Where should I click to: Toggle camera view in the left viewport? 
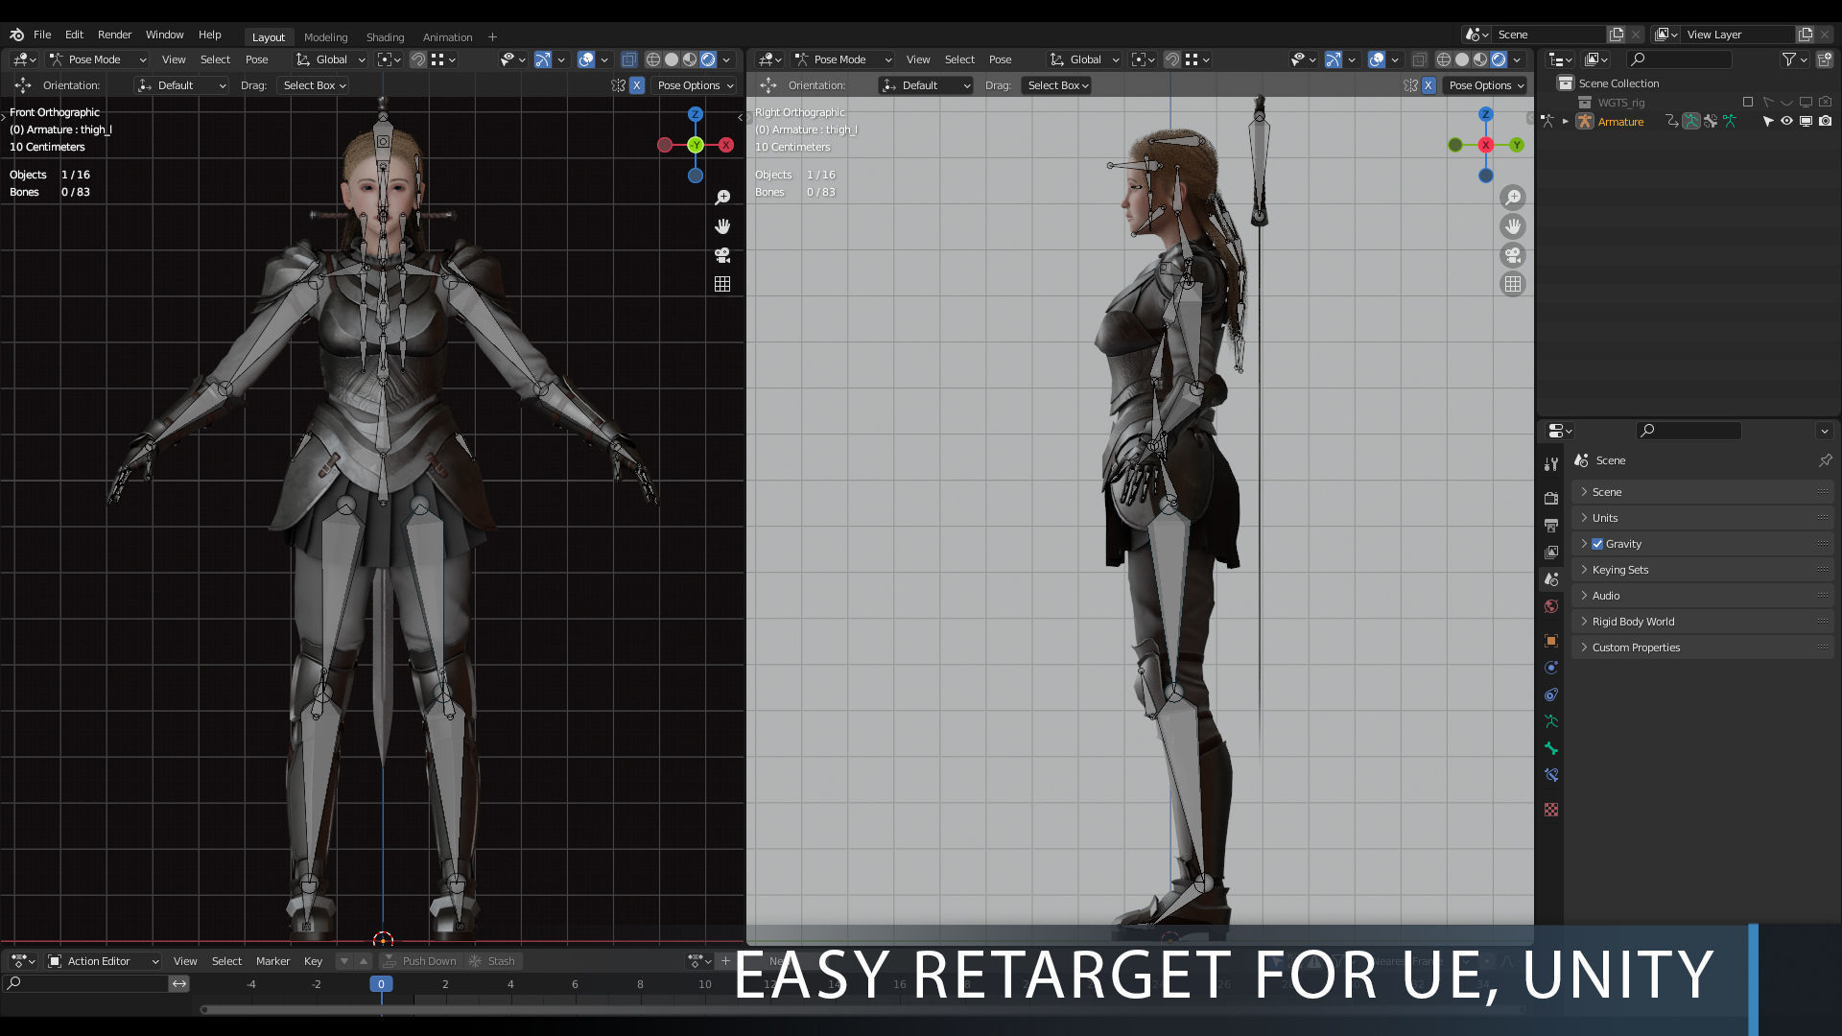722,255
